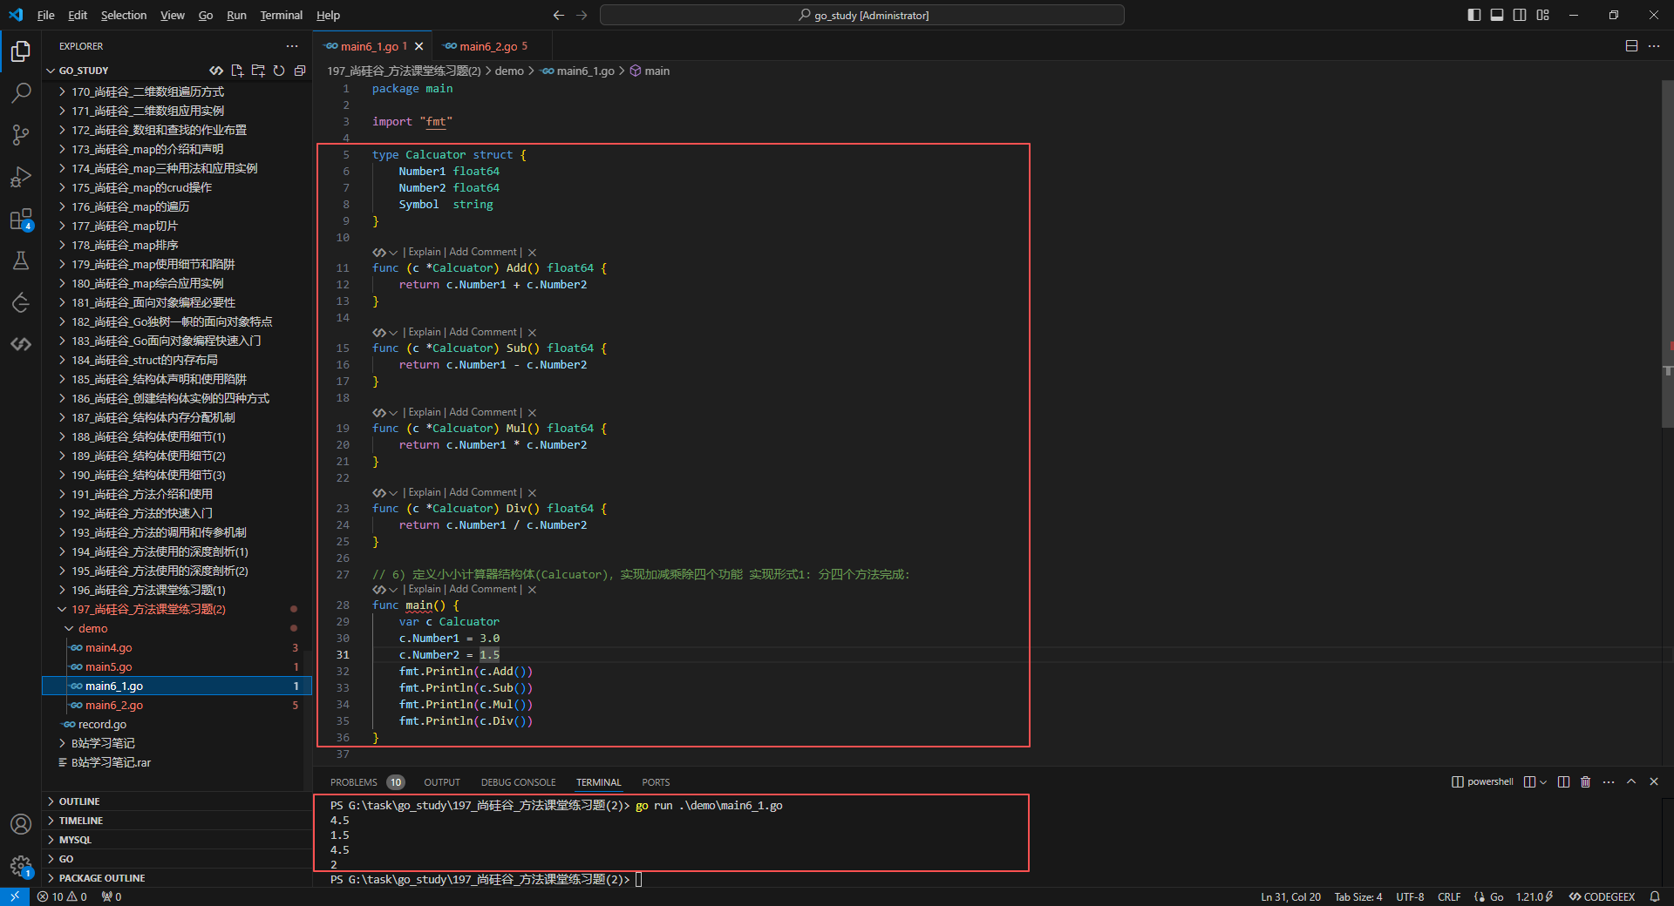Expand the OUTLINE section
This screenshot has width=1674, height=906.
point(79,801)
